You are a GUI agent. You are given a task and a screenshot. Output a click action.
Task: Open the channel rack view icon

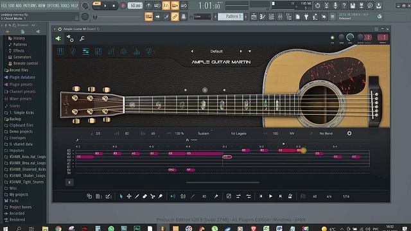pyautogui.click(x=272, y=17)
